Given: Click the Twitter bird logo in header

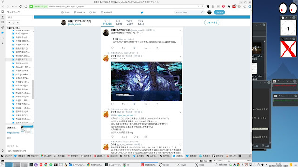Looking at the screenshot, I should [x=142, y=13].
